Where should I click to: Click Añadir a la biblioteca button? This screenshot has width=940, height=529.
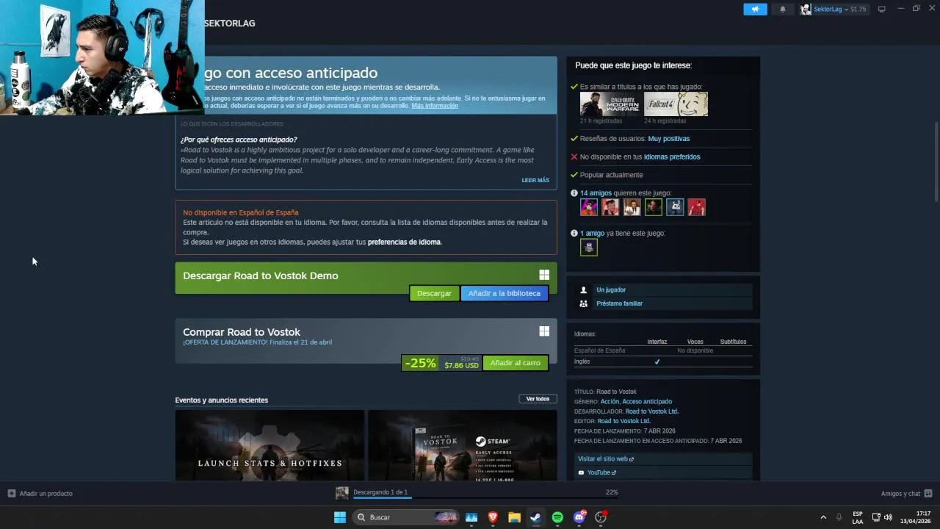[504, 293]
